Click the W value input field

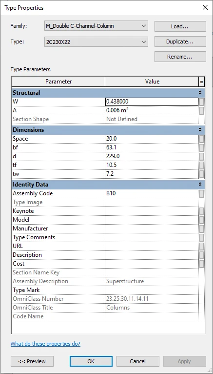(x=152, y=102)
